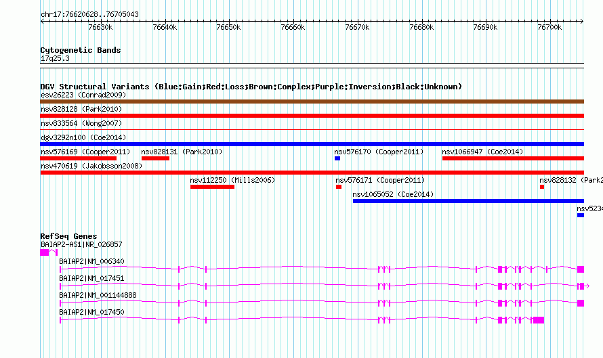Click the red nsv576169 loss bar
This screenshot has width=603, height=358.
click(x=79, y=158)
